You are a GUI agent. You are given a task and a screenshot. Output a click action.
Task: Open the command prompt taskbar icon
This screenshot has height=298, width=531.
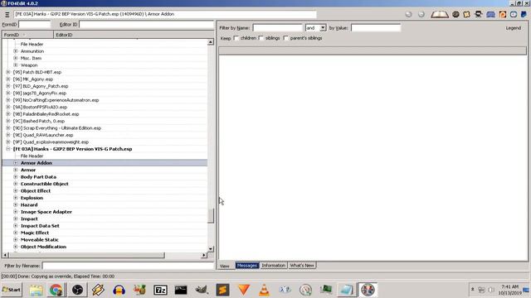(181, 290)
